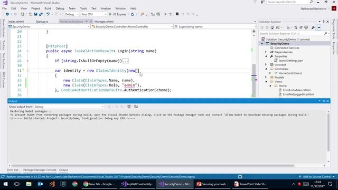Screen dimensions: 338x190
Task: Open the File menu
Action: (4, 8)
